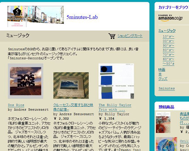Click the カテゴリーをブラウズ sidebar heading

point(174,8)
